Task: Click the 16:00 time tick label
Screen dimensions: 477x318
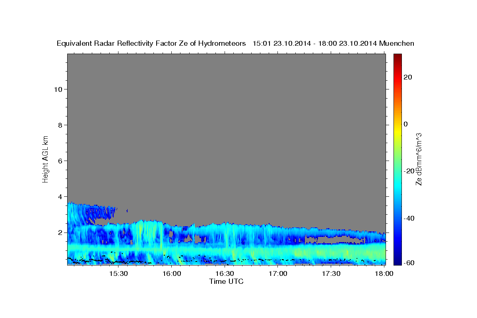Action: click(172, 274)
